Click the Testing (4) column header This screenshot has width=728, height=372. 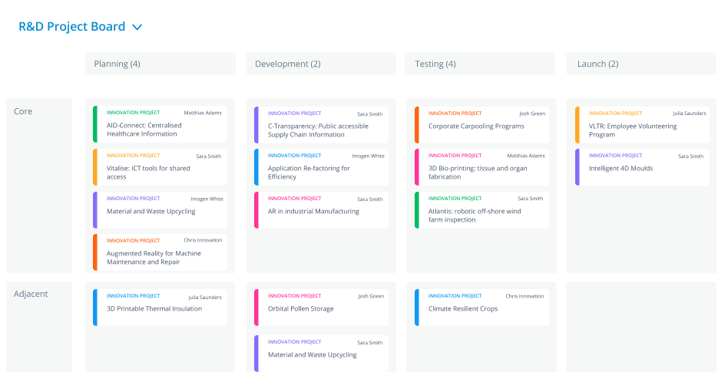click(479, 64)
